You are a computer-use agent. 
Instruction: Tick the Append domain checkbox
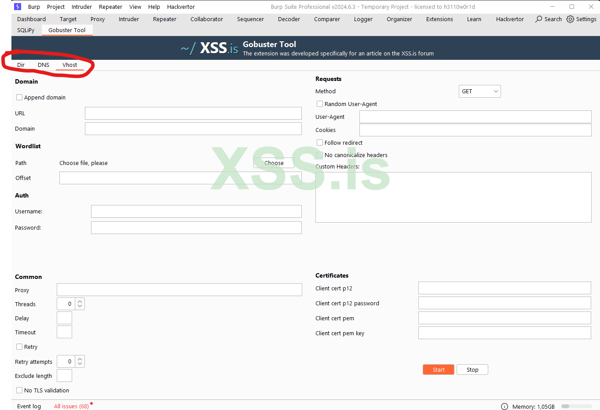pyautogui.click(x=19, y=97)
